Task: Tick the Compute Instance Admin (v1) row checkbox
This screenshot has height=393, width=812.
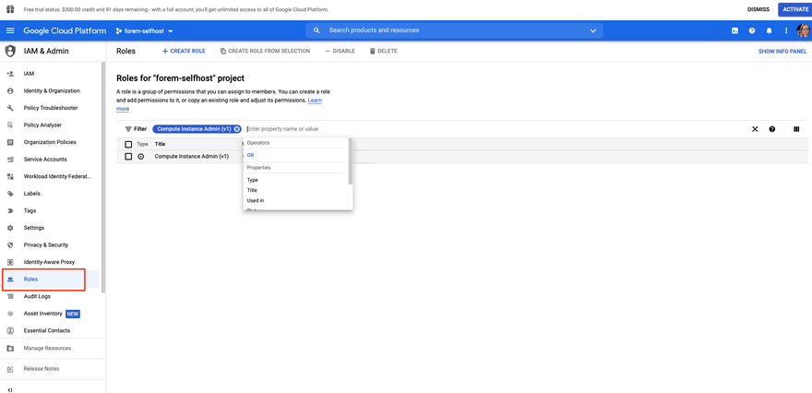Action: click(128, 157)
